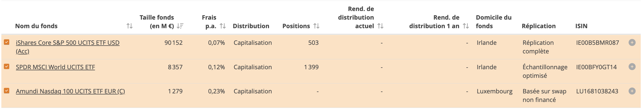Click the Distribution column header
Screen dimensions: 644x110
(251, 26)
